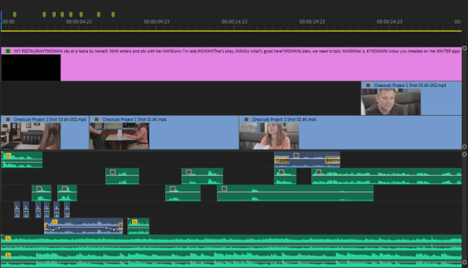Click fx badge on first clip of second audio row
The height and width of the screenshot is (268, 468).
(x=112, y=172)
